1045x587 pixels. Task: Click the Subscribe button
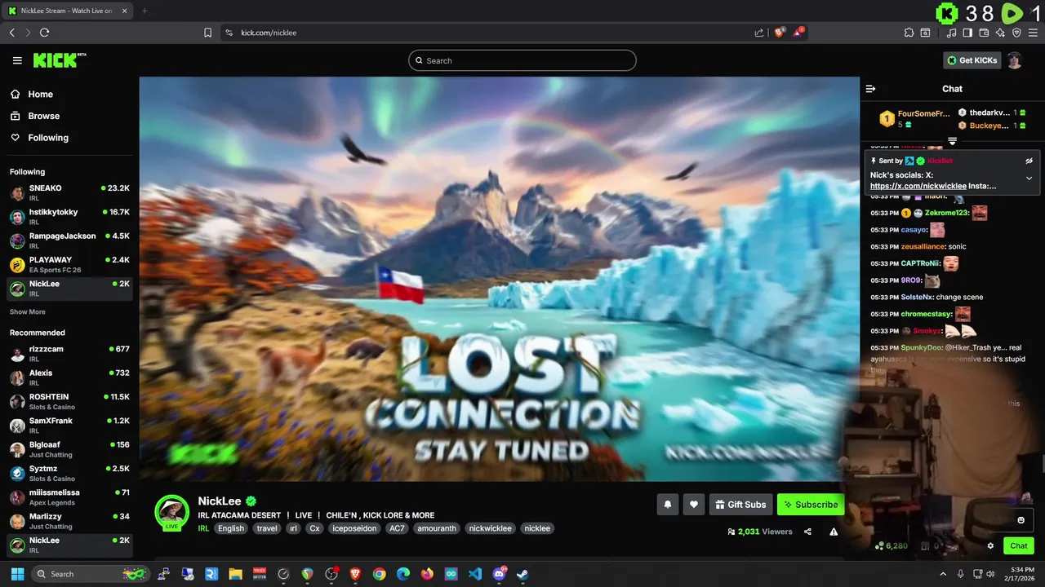click(811, 505)
